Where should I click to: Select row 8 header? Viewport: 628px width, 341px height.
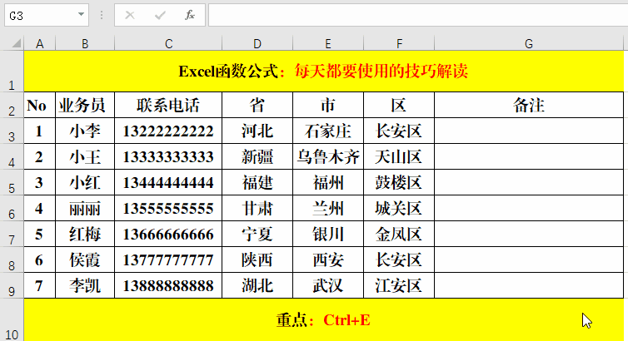point(12,259)
